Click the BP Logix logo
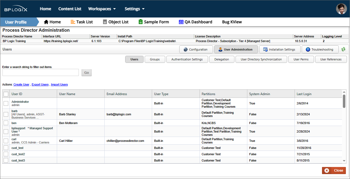 pyautogui.click(x=16, y=9)
